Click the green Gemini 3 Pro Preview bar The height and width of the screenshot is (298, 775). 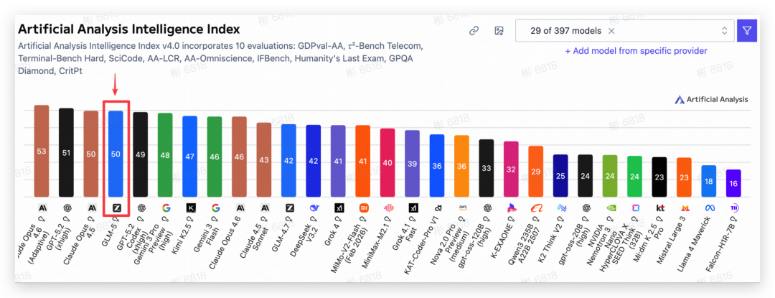165,154
